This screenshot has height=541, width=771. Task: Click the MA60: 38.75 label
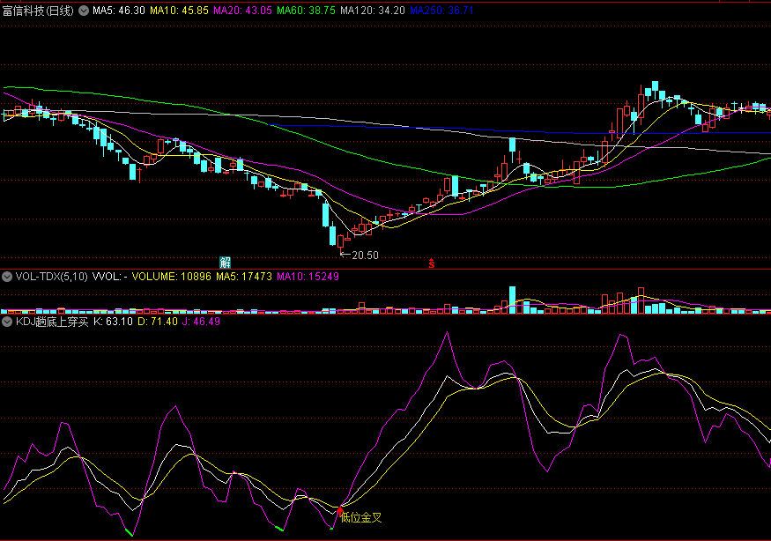point(306,11)
